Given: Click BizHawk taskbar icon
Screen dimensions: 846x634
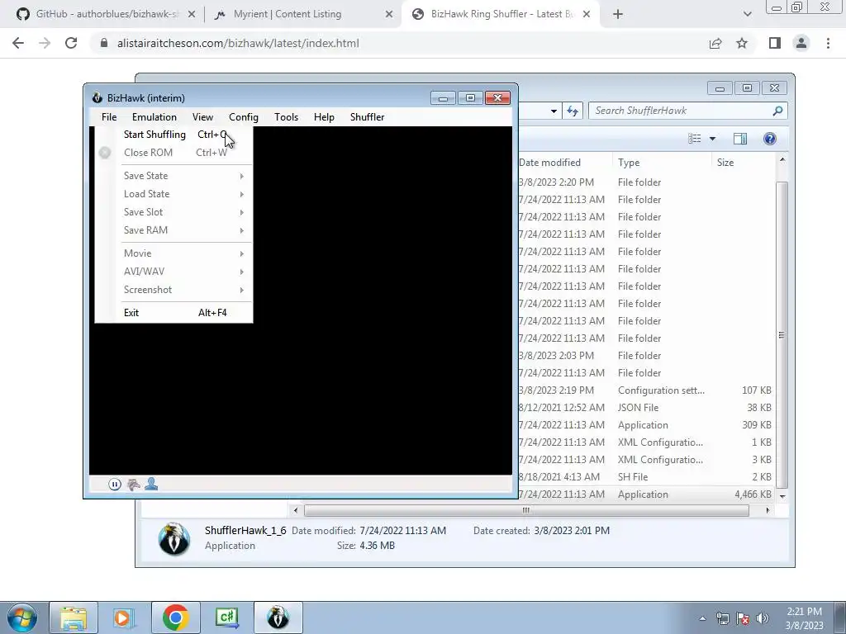Looking at the screenshot, I should pos(278,617).
